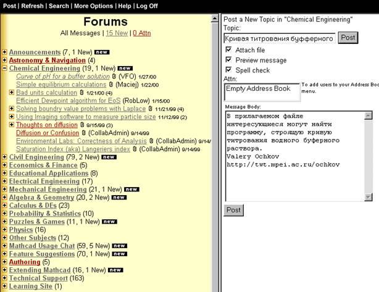Click attachment clip icon on Solving boundry value problems
379x292 pixels.
(151, 109)
